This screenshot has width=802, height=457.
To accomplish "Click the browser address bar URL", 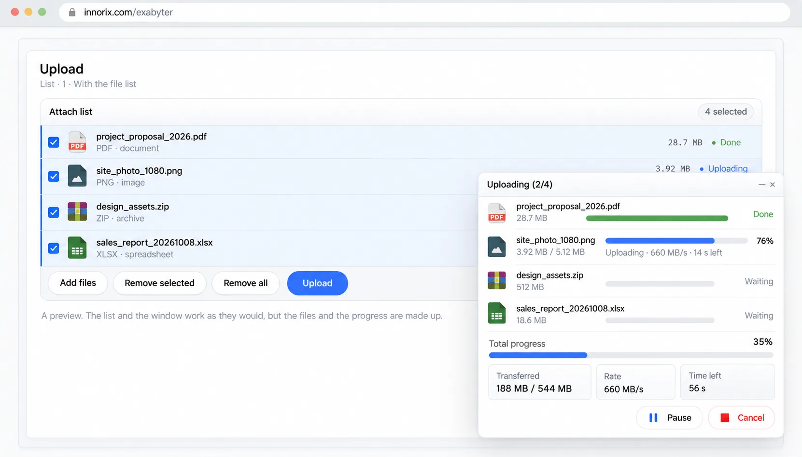I will click(128, 13).
